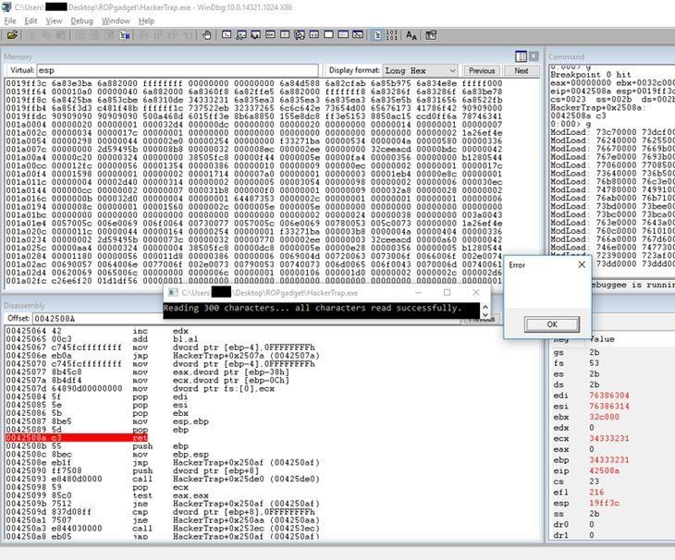
Task: Select memory row starting 0019ffdc
Action: (254, 116)
